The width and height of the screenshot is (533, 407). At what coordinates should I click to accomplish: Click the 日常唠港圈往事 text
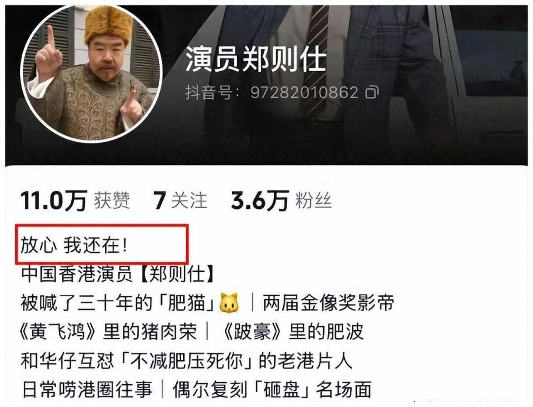pyautogui.click(x=86, y=389)
